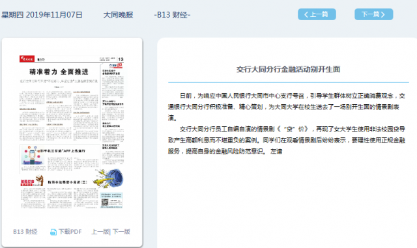
Task: Click the newspaper title 大同晚报 in header
Action: coord(118,15)
